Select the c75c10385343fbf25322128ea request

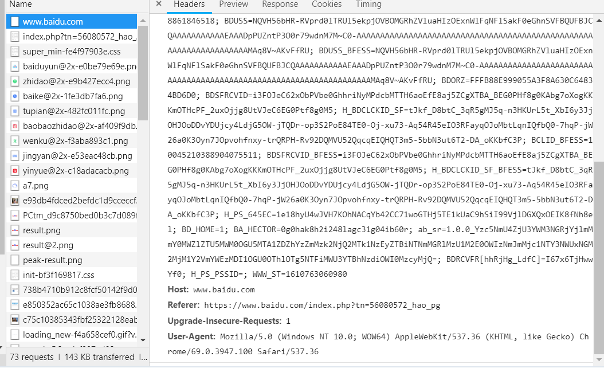click(x=72, y=319)
